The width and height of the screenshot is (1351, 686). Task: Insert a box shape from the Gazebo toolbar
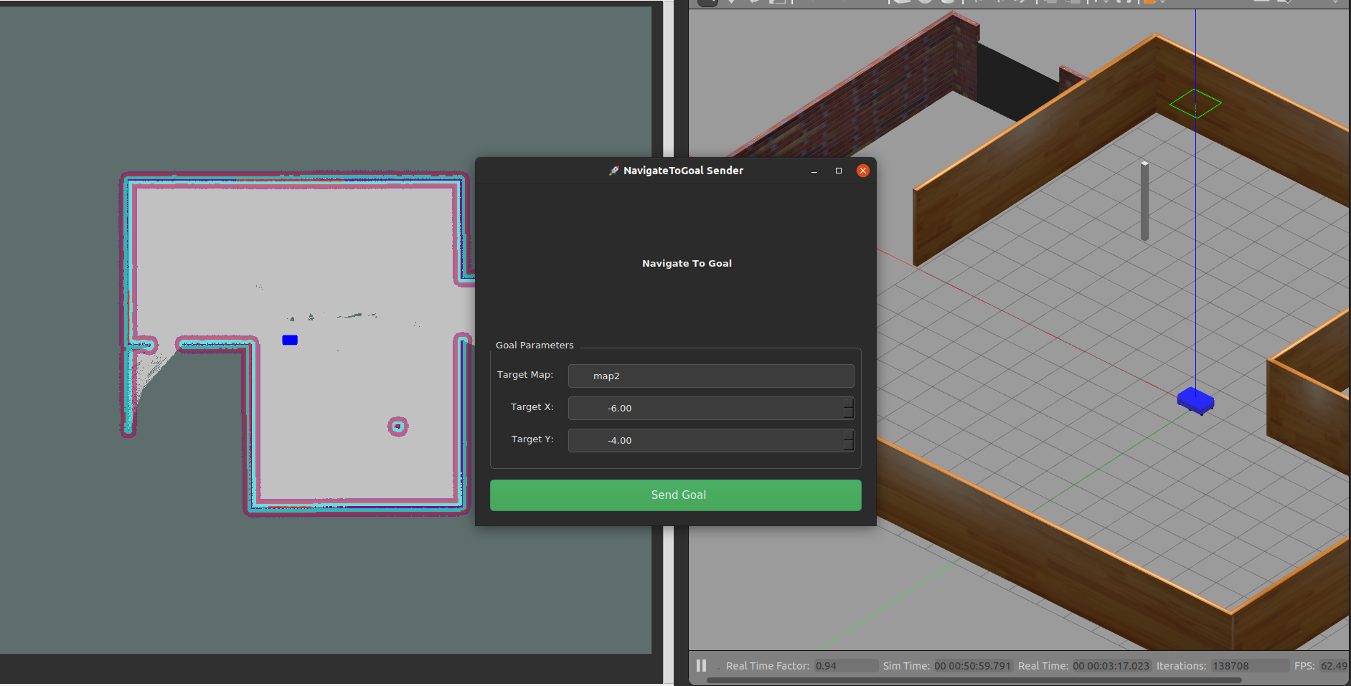point(900,3)
